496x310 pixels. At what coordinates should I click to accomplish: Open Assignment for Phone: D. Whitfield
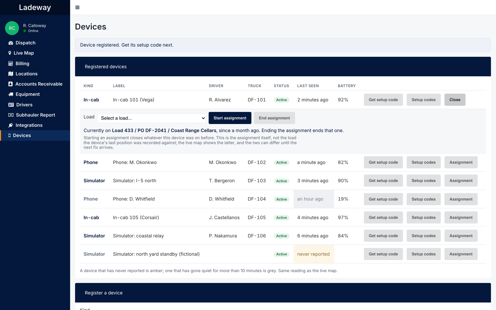tap(461, 199)
